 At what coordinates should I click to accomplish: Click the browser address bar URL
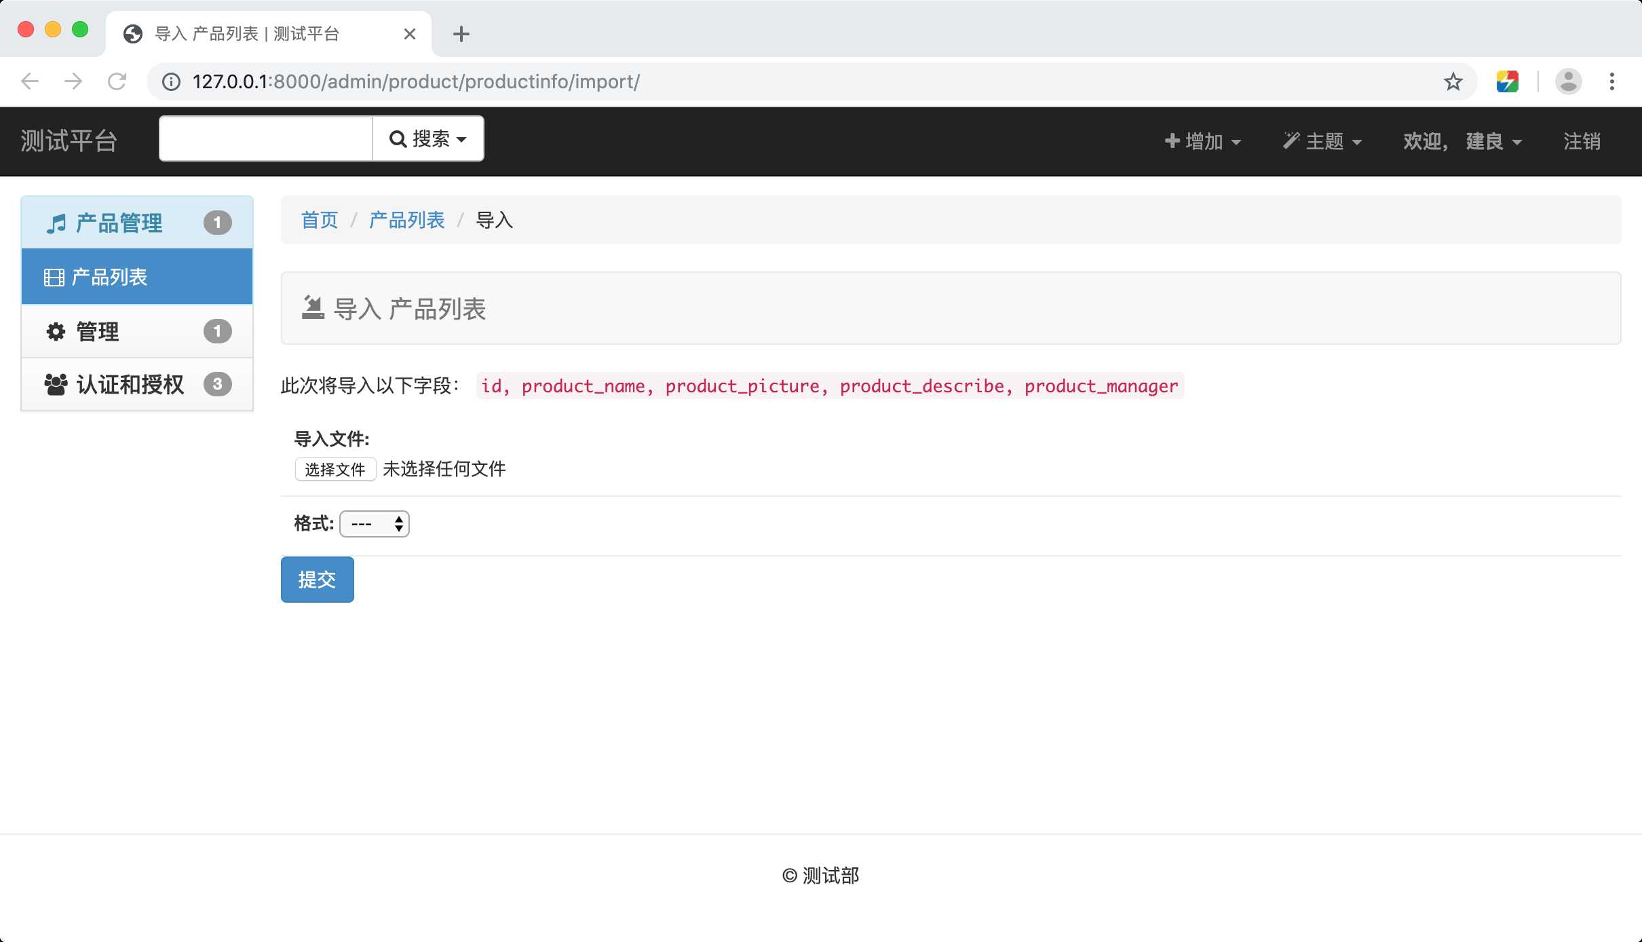(416, 82)
